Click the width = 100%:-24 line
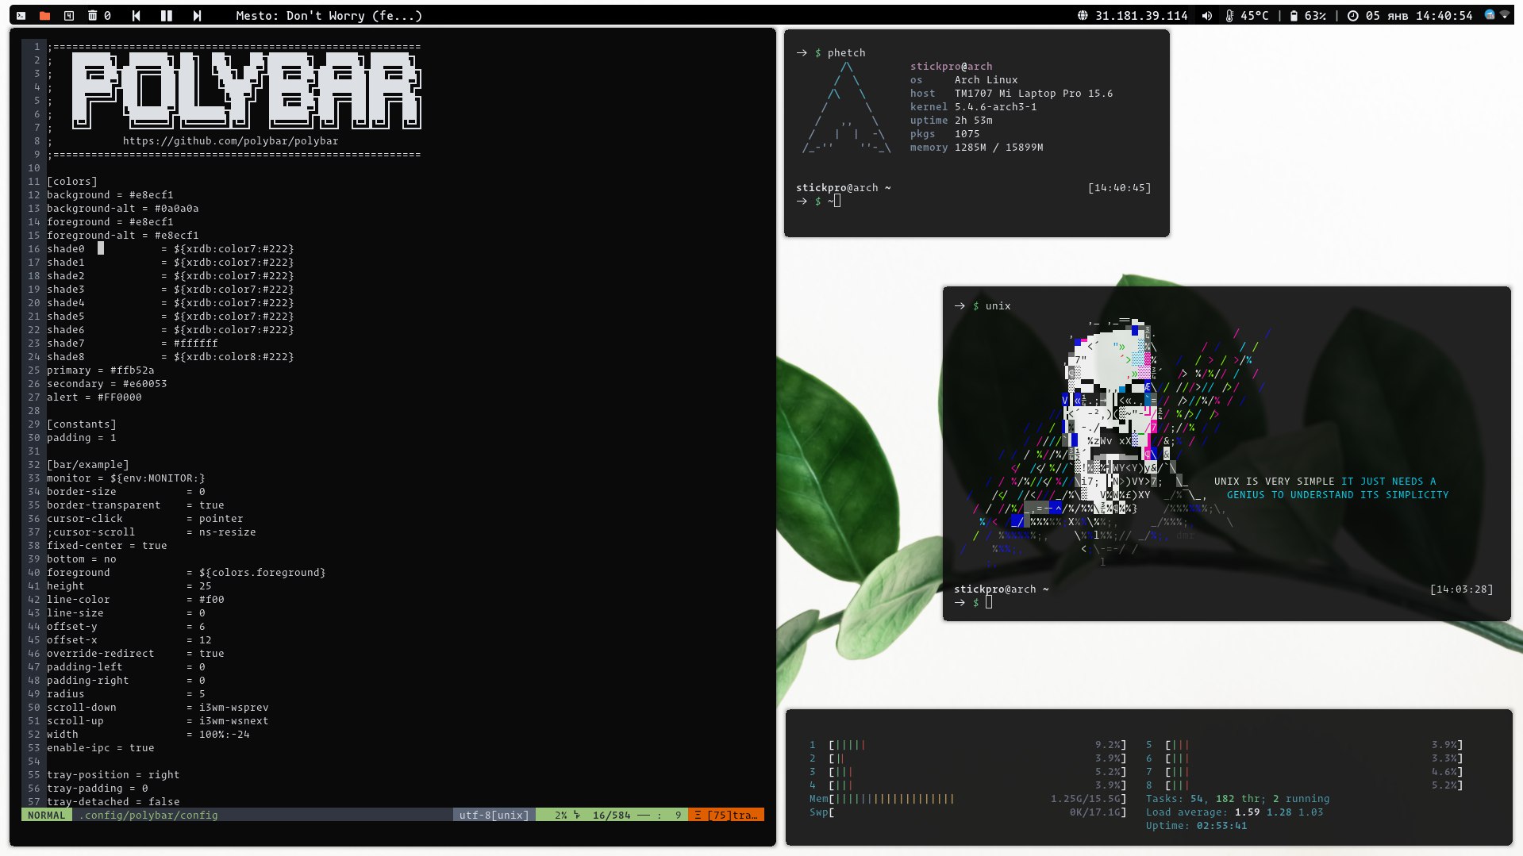Image resolution: width=1523 pixels, height=856 pixels. click(x=148, y=734)
